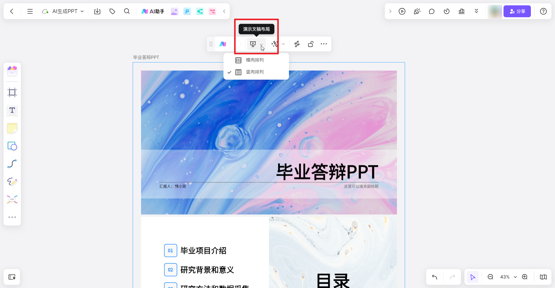Viewport: 555px width, 288px height.
Task: Open the hamburger main menu
Action: [30, 11]
